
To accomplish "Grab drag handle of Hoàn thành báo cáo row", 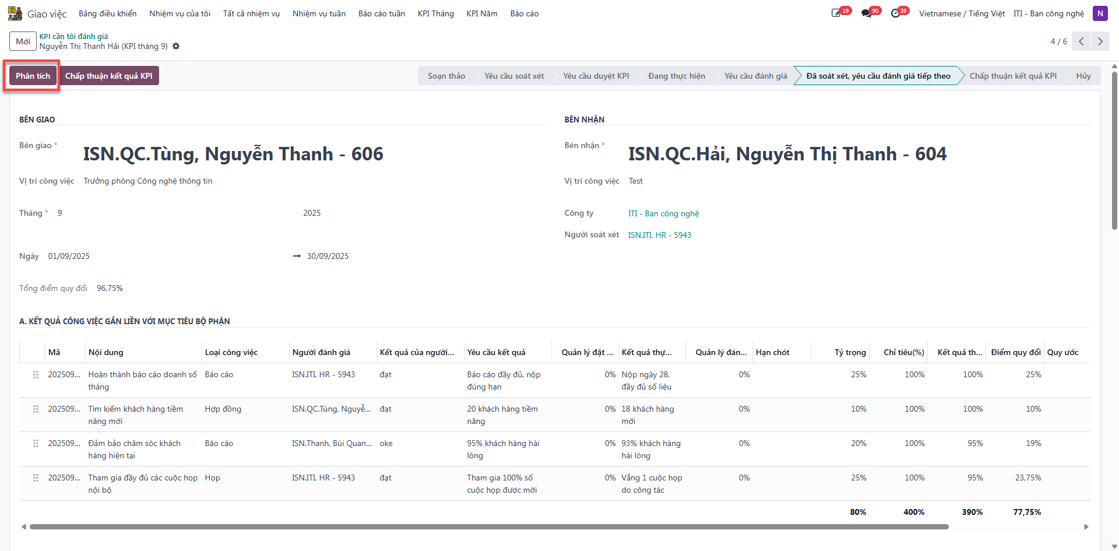I will pos(36,374).
